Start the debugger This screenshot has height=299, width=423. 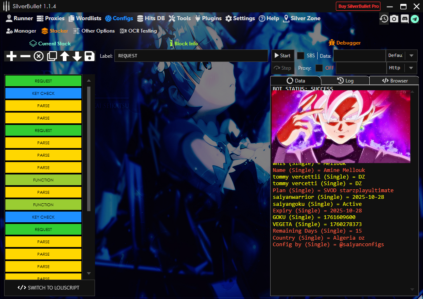(283, 56)
